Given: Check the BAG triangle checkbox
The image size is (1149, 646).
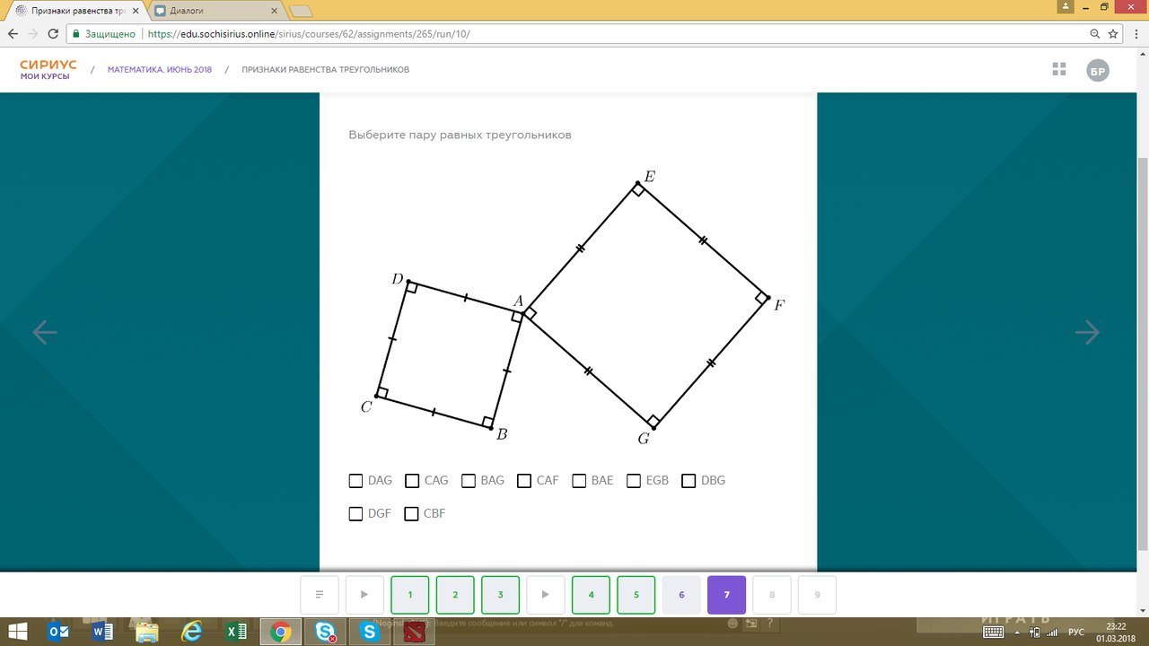Looking at the screenshot, I should click(x=469, y=481).
